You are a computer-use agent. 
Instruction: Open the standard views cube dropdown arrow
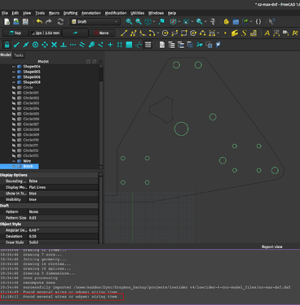[154, 22]
